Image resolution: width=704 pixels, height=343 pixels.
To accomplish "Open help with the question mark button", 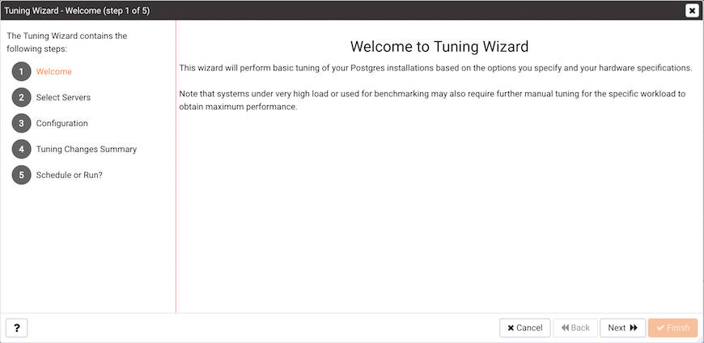I will click(17, 328).
